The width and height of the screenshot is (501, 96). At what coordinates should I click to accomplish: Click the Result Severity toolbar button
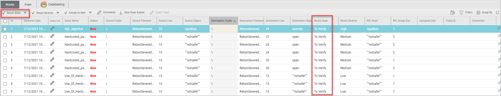[x=42, y=13]
